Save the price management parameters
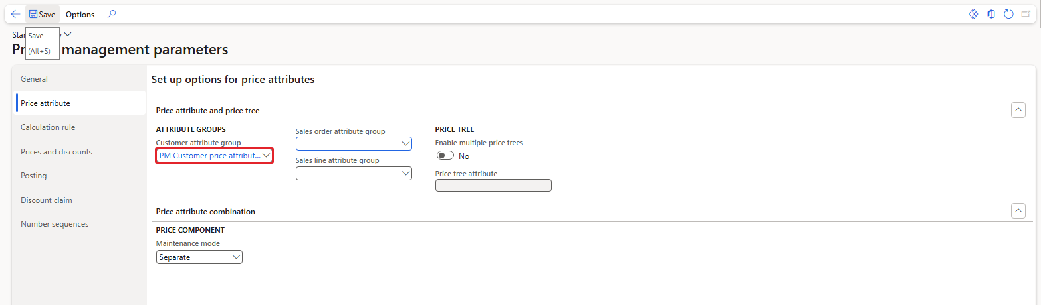Viewport: 1041px width, 305px height. click(42, 14)
